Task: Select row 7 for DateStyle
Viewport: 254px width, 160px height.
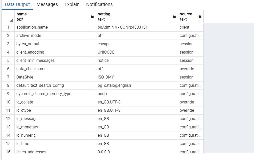Action: tap(8, 77)
